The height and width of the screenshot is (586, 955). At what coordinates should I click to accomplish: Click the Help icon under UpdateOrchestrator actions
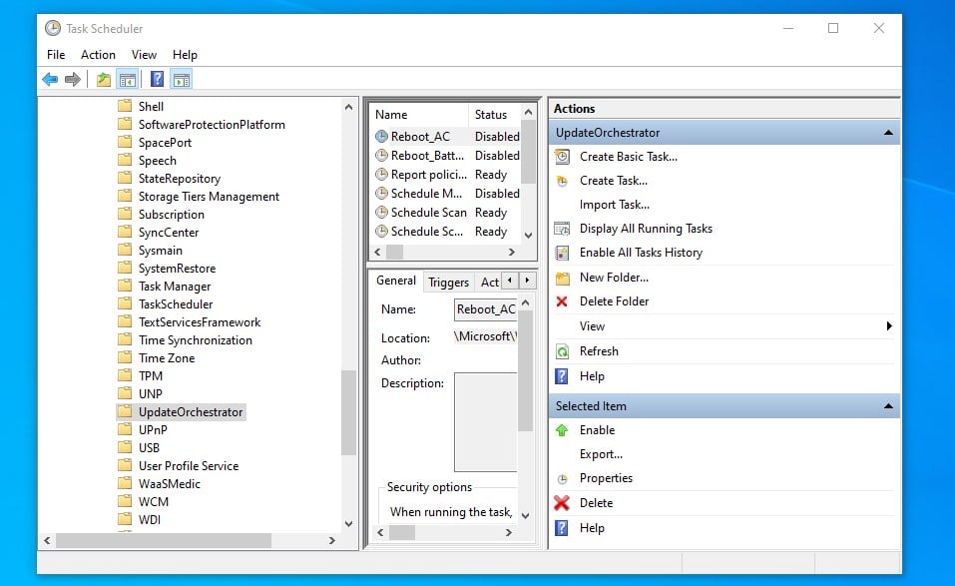click(x=562, y=376)
